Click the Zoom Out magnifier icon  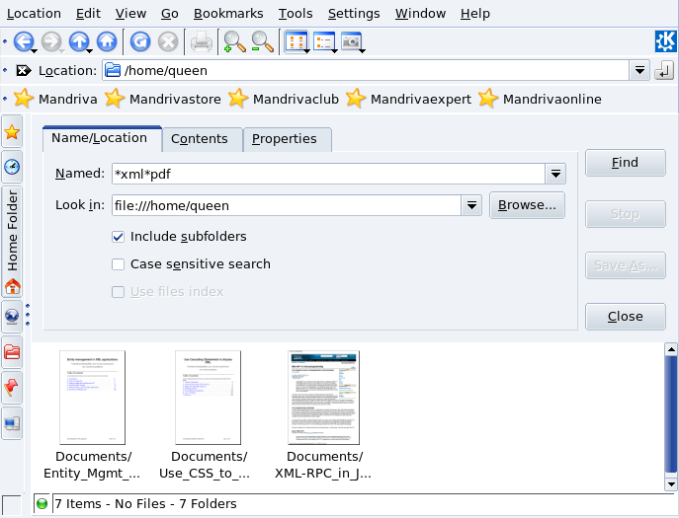pyautogui.click(x=262, y=41)
